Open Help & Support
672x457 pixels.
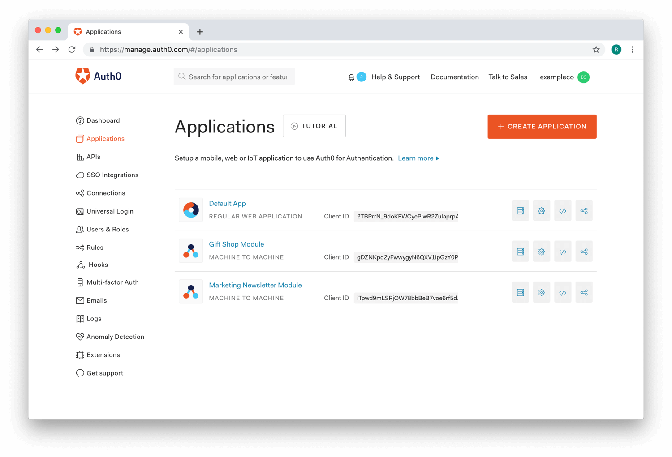[x=396, y=77]
